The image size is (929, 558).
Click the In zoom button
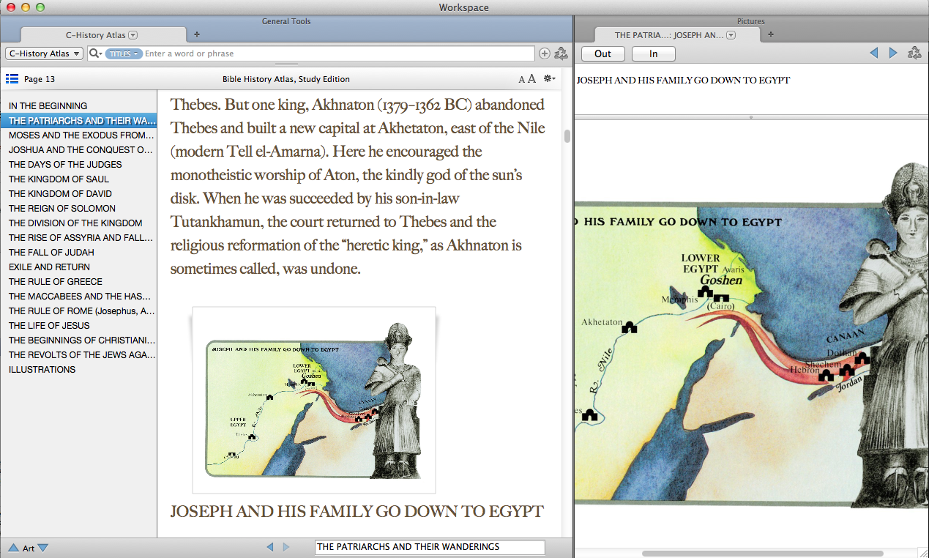click(x=654, y=53)
